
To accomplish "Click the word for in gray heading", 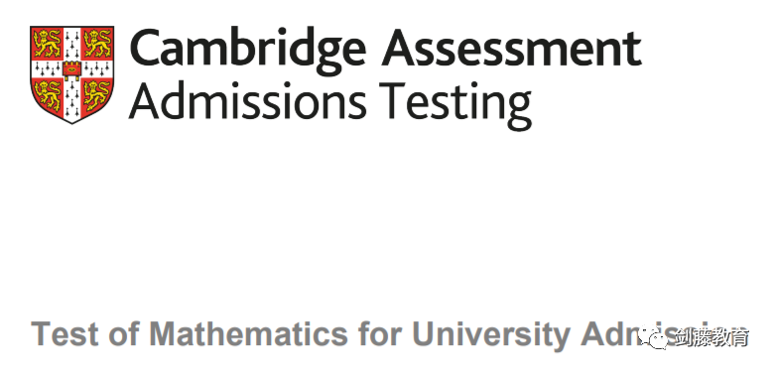I will (x=380, y=333).
